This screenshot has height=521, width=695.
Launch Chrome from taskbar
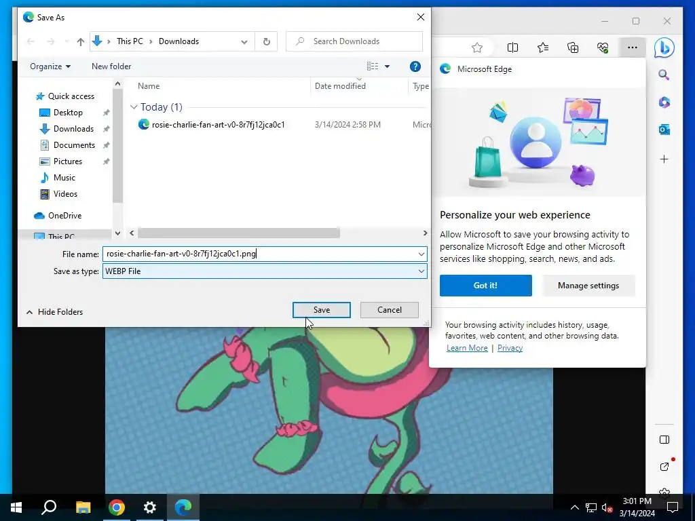pyautogui.click(x=117, y=507)
